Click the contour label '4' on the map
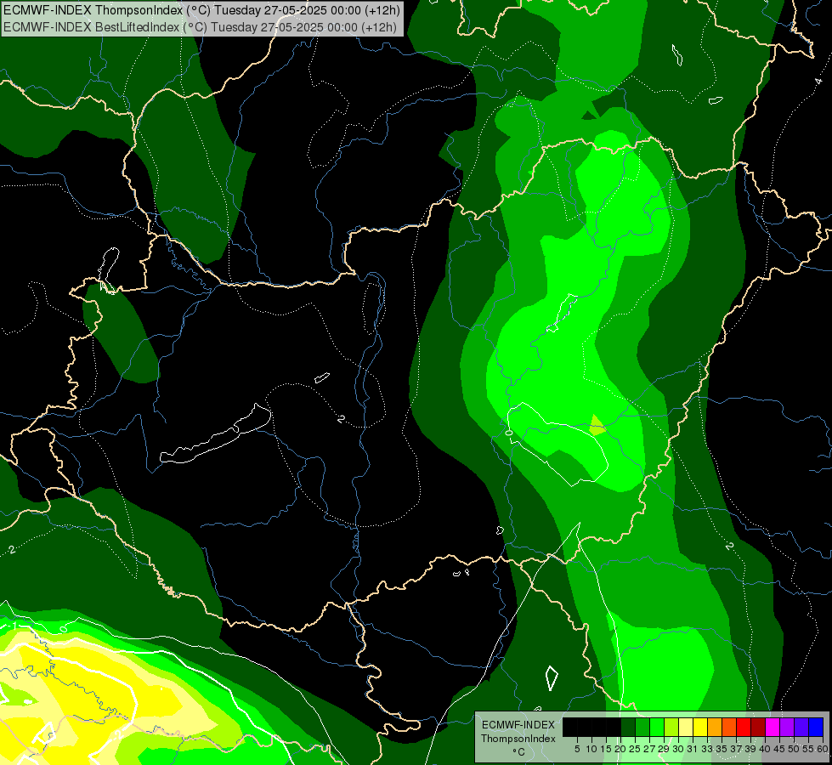This screenshot has width=832, height=765. [x=818, y=82]
